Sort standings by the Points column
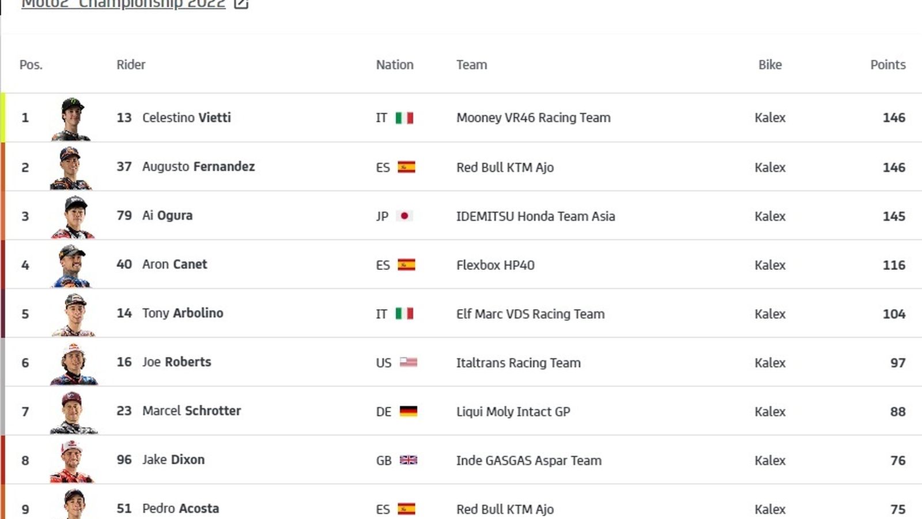 (x=888, y=65)
